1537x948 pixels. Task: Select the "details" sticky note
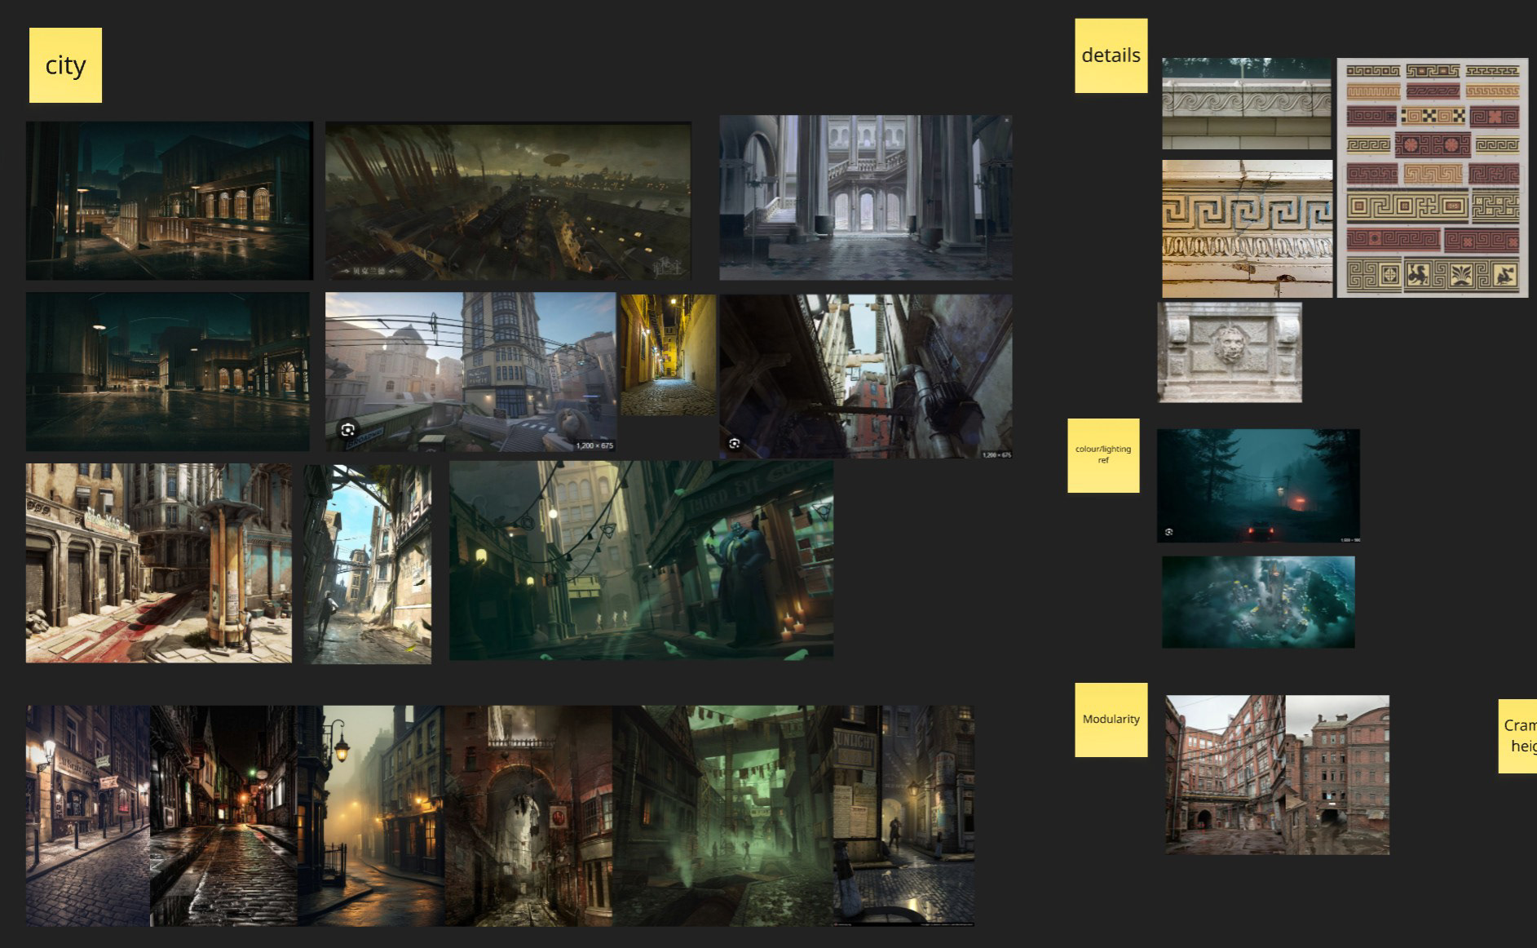click(x=1111, y=55)
